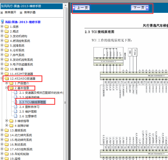Screen dimensions: 168x160
Task: Collapse the 2 基本信息 subfolder
Action: click(x=7, y=88)
